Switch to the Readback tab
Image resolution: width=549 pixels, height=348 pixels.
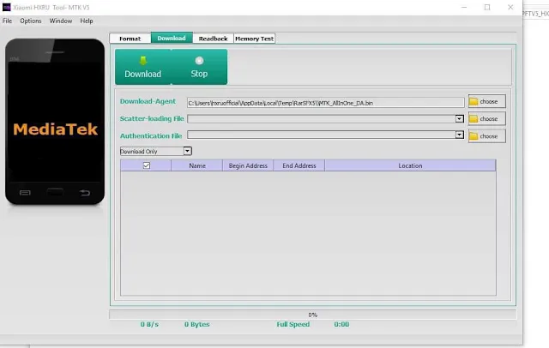point(213,39)
